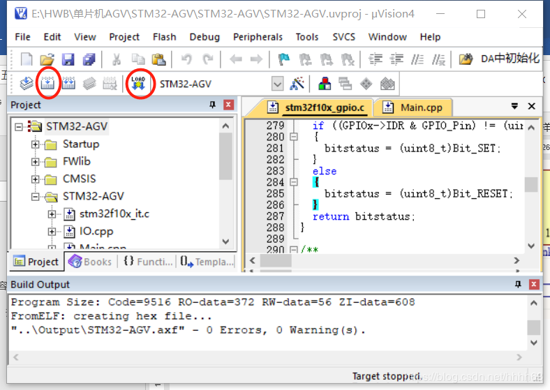This screenshot has height=390, width=550.
Task: Click the find text field showing DA中初始化
Action: click(x=511, y=59)
